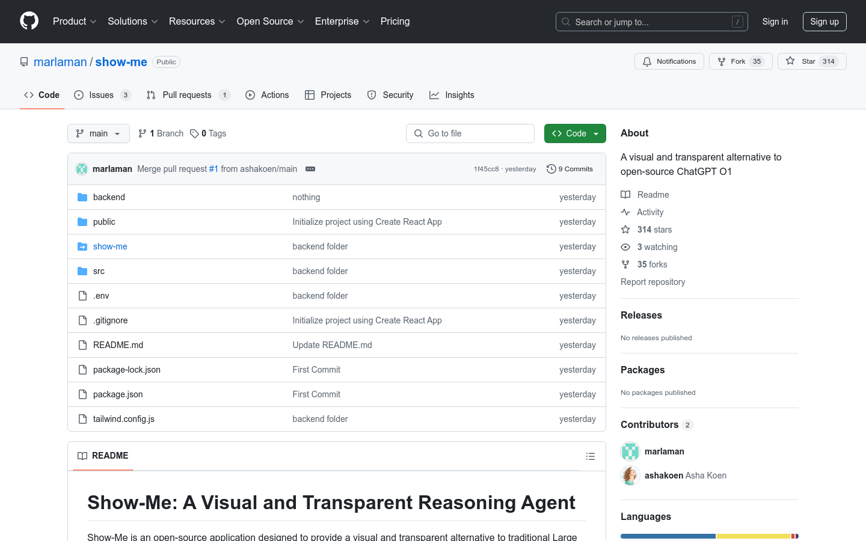This screenshot has width=866, height=541.
Task: Open the green Code dropdown
Action: [575, 133]
